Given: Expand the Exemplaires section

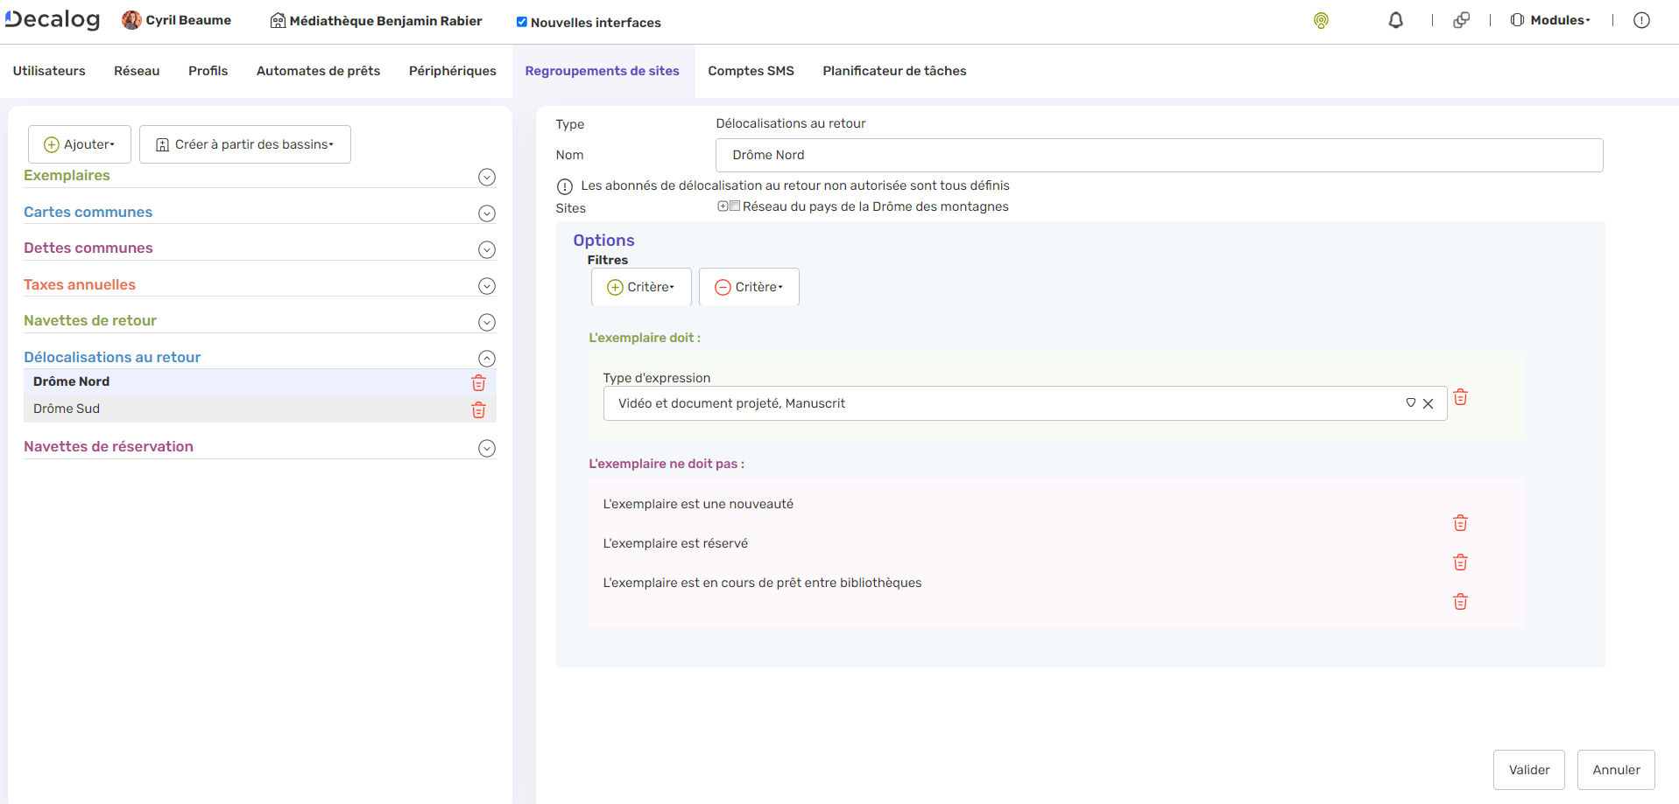Looking at the screenshot, I should 487,178.
